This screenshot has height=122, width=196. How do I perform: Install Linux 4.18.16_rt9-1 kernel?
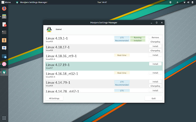[155, 55]
